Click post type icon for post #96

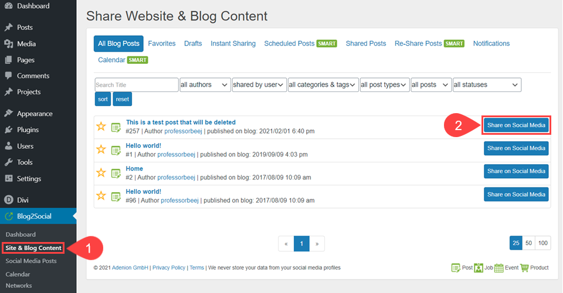point(116,196)
